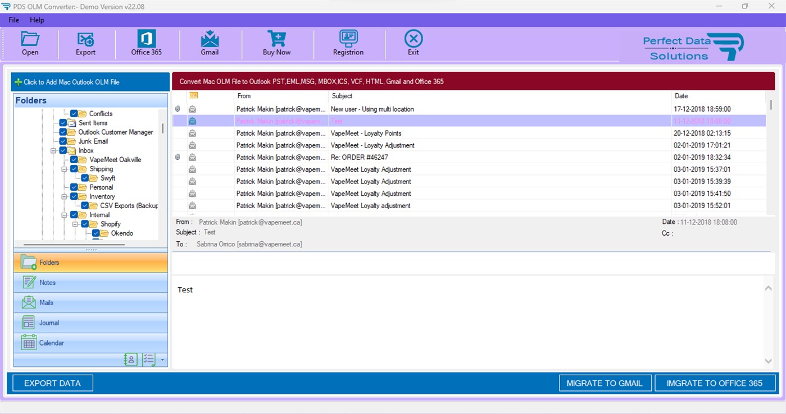Uncheck the Junk Email folder
Image resolution: width=786 pixels, height=414 pixels.
62,141
